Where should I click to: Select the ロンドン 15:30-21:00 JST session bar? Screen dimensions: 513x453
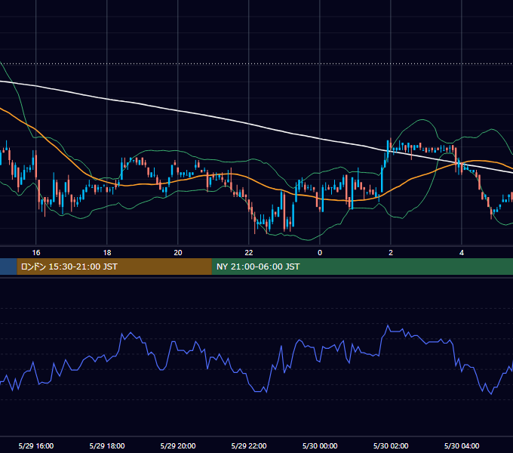click(x=114, y=267)
